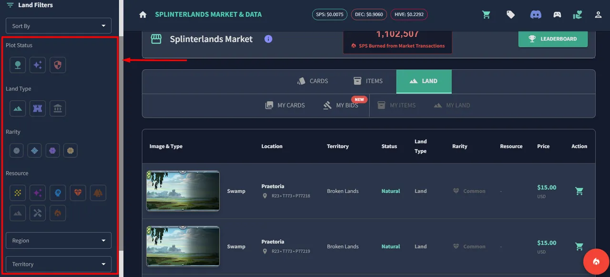This screenshot has height=277, width=610.
Task: Toggle the grey Common rarity filter
Action: 17,151
